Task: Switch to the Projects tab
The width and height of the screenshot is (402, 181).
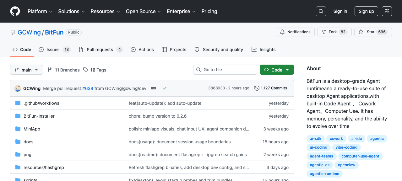Action: [x=174, y=50]
